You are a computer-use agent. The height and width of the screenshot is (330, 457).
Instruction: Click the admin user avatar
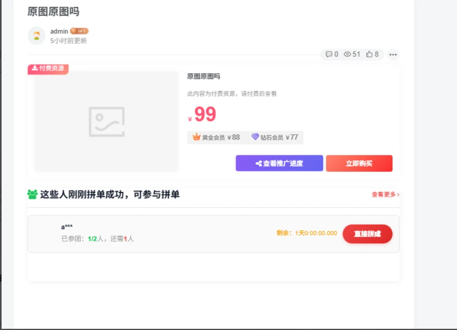click(36, 36)
